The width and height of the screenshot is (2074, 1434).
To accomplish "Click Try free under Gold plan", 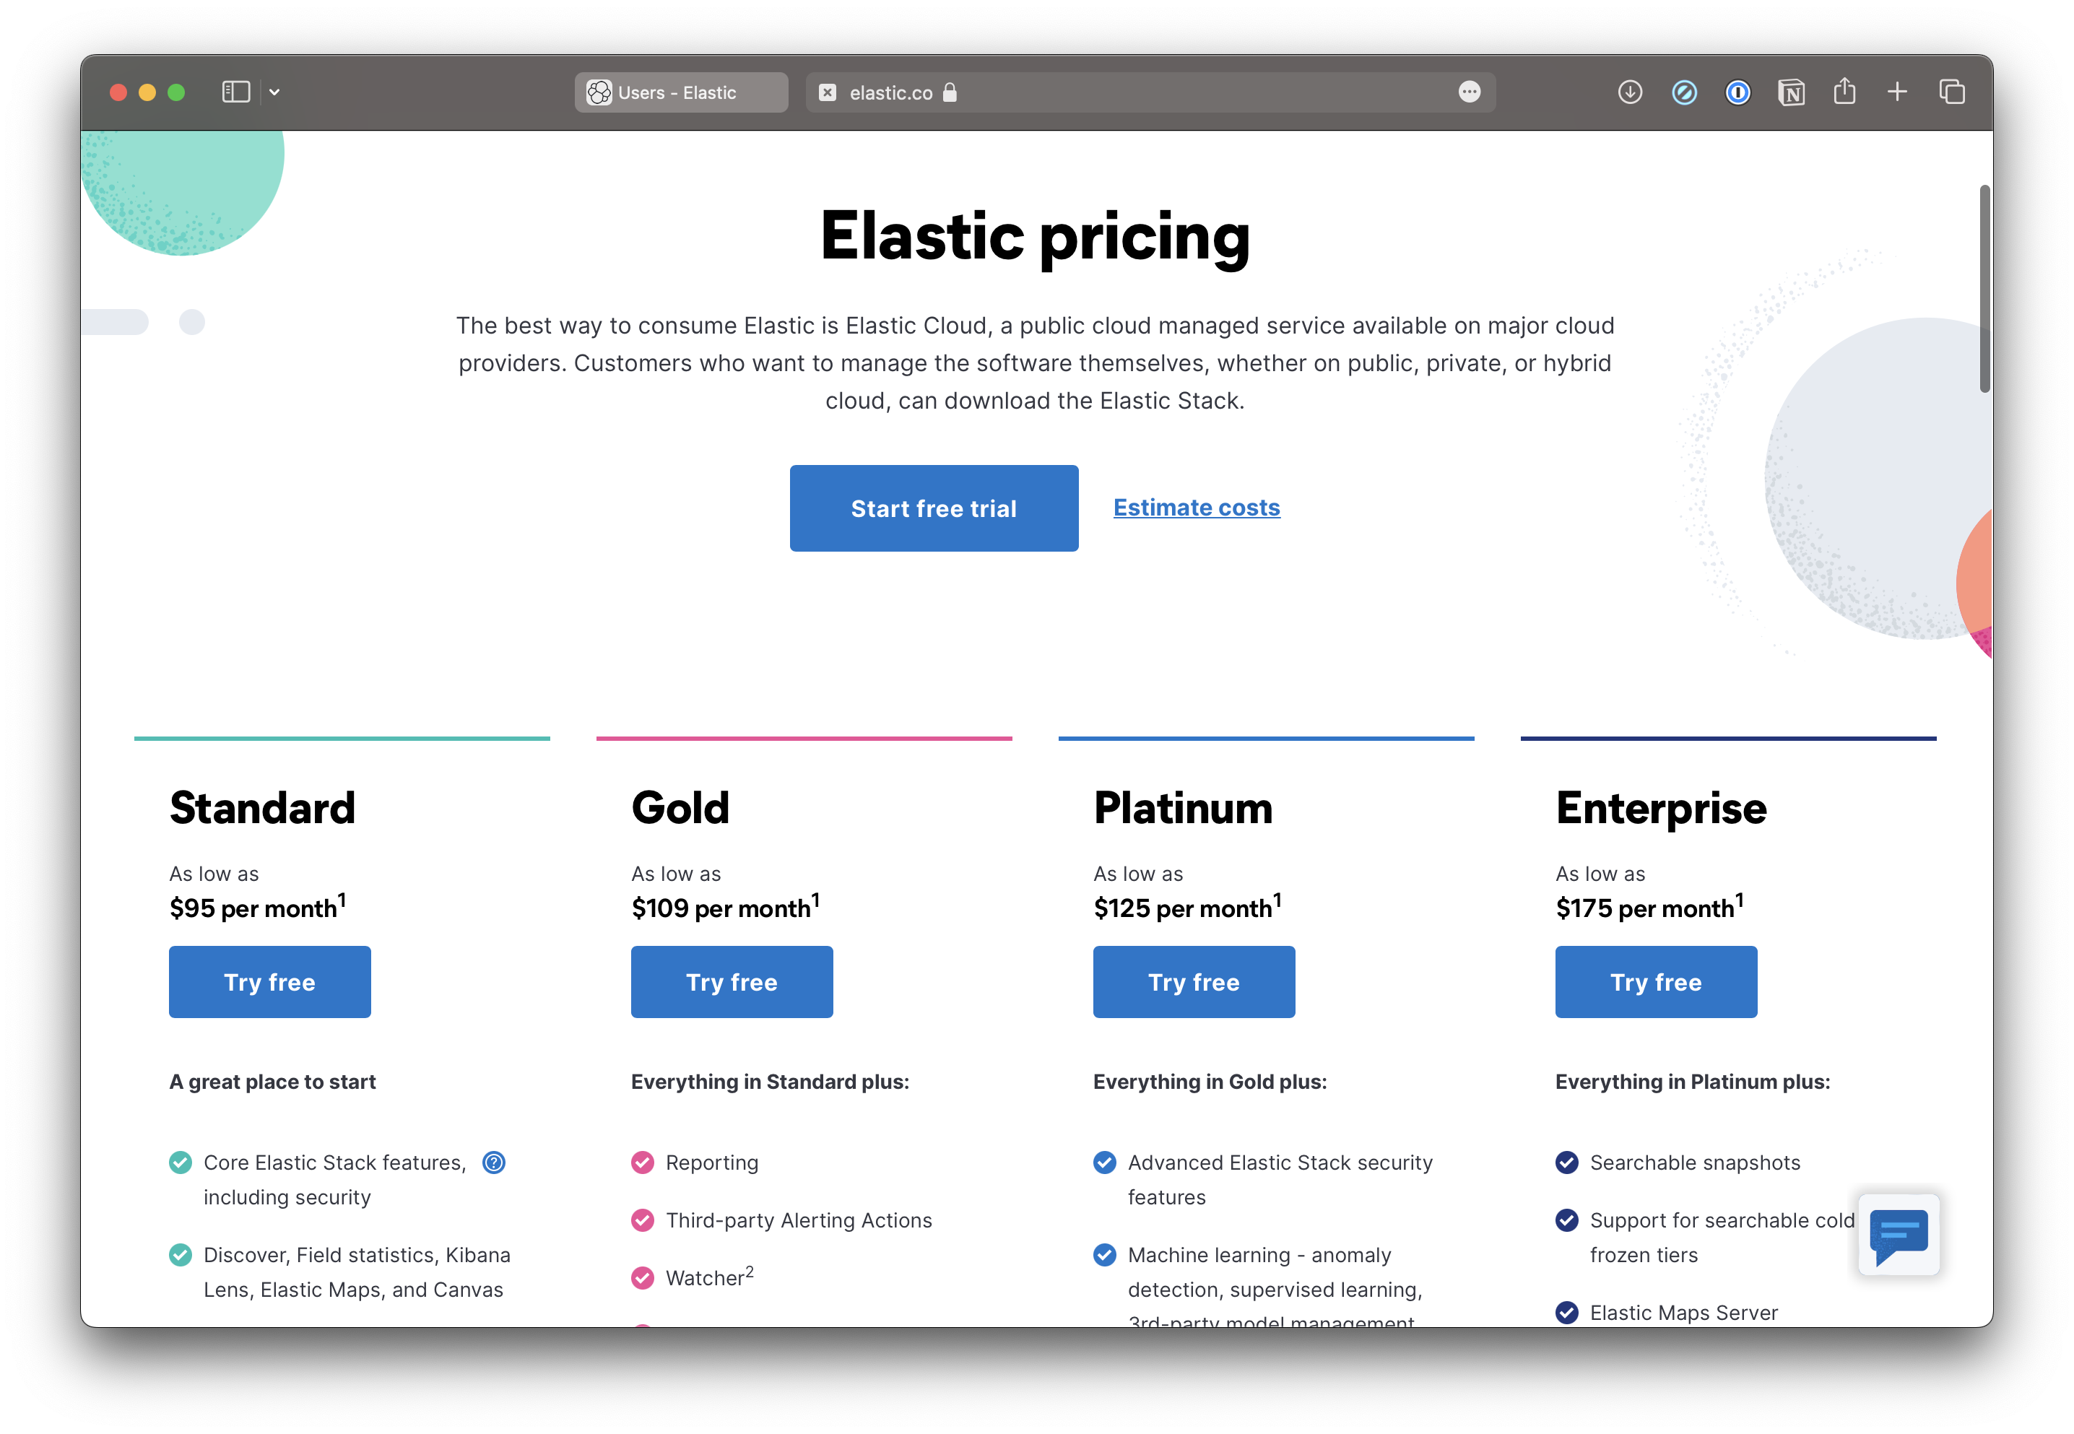I will click(x=732, y=982).
